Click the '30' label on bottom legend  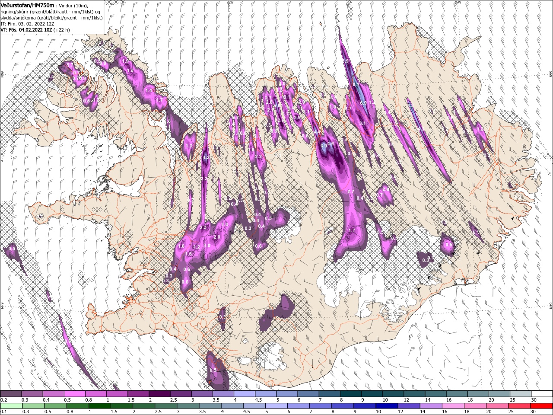532,412
